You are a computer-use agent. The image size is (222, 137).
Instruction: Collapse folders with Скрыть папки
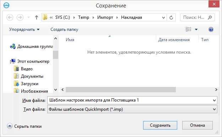point(24,126)
